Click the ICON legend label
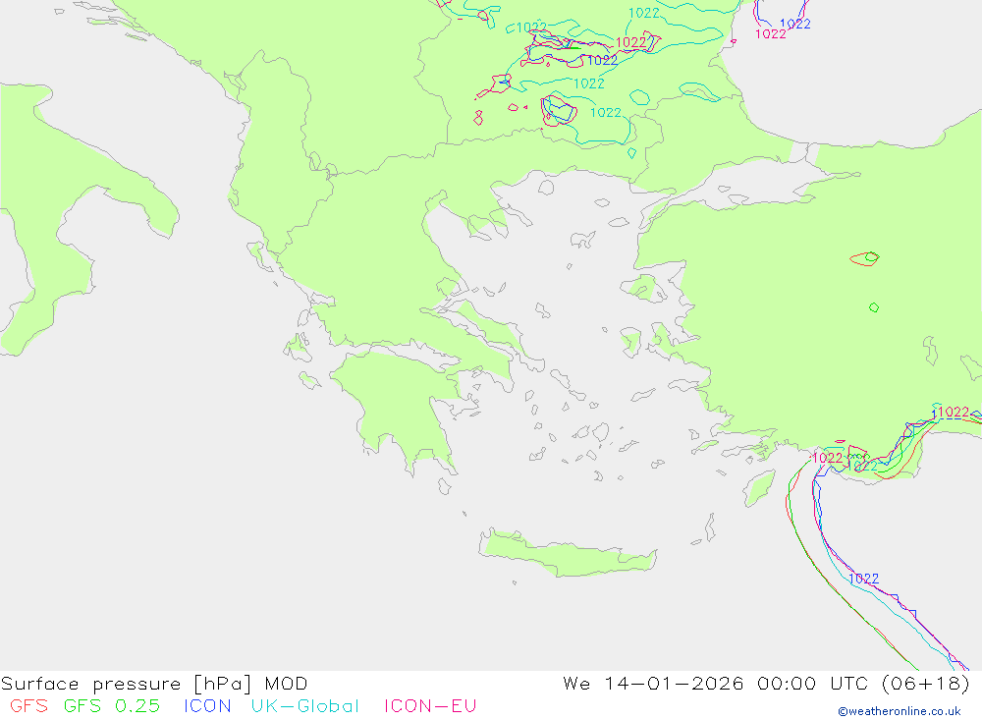The width and height of the screenshot is (982, 720). (x=207, y=705)
